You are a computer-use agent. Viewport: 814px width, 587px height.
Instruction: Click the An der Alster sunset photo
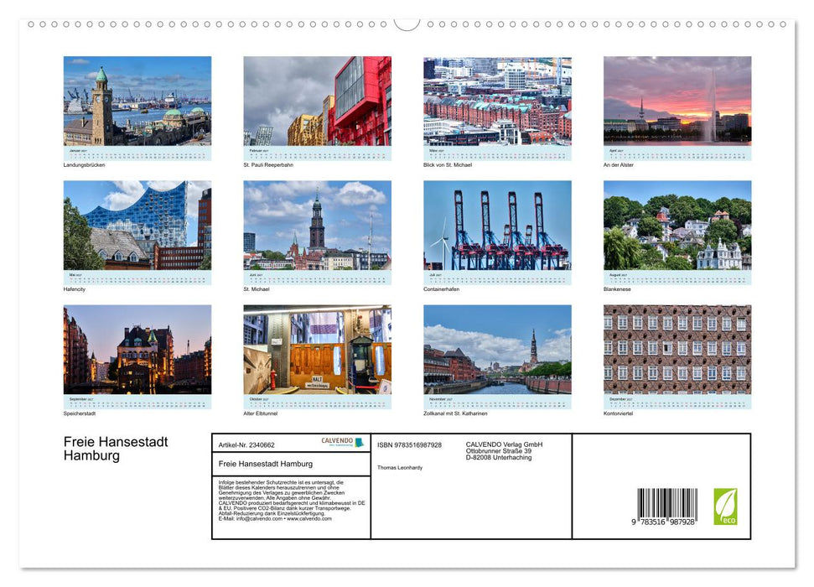pos(677,101)
